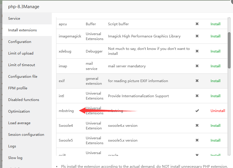Click the X status icon for exif
This screenshot has height=168, width=233.
click(197, 81)
